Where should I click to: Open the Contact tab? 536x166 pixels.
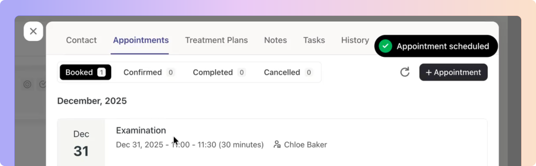81,40
